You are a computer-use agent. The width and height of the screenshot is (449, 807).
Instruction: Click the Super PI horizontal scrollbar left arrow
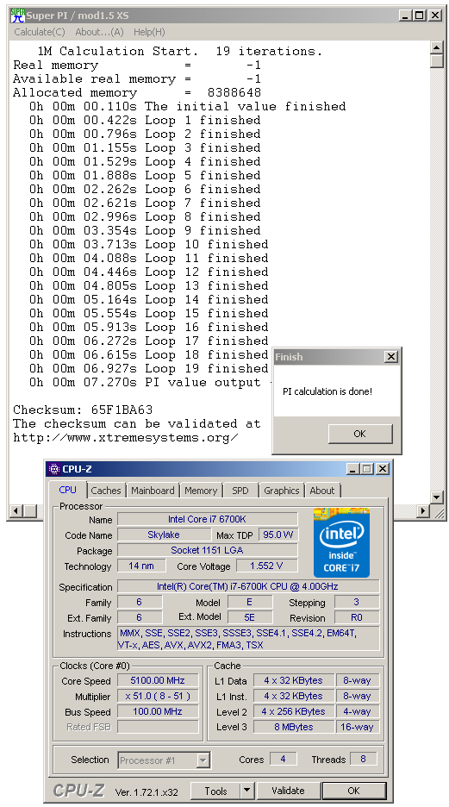click(16, 511)
